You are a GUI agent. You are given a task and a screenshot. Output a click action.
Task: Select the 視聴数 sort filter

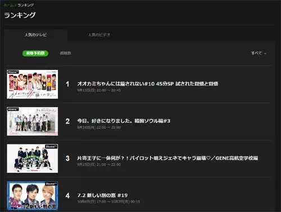[x=65, y=53]
